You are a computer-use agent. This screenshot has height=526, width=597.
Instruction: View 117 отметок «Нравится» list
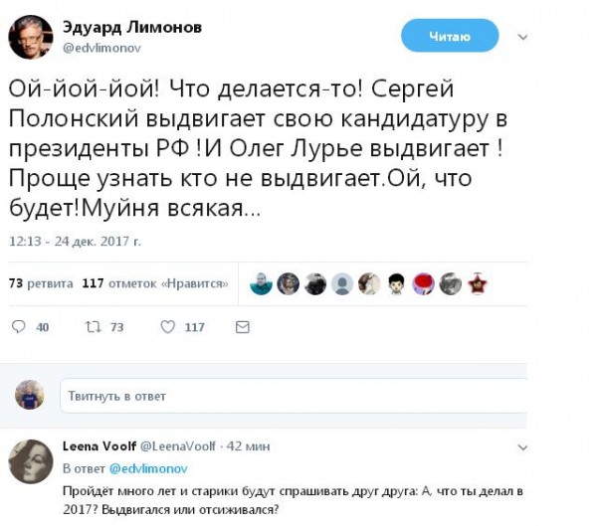pyautogui.click(x=155, y=283)
